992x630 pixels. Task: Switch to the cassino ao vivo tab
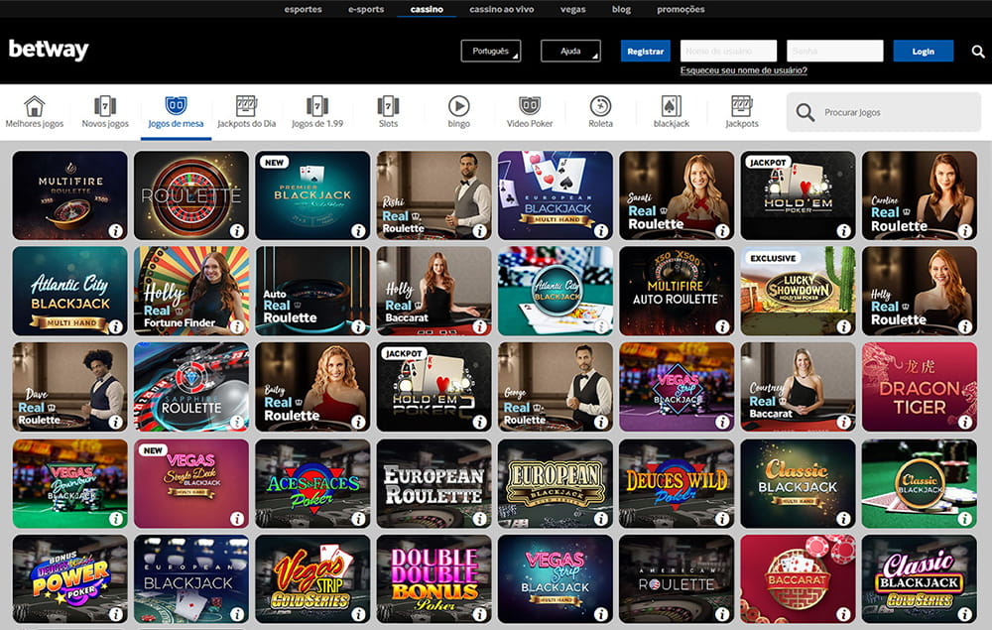click(501, 9)
